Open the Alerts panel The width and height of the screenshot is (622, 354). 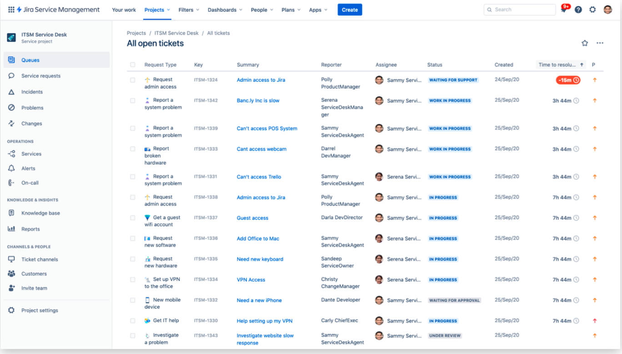[x=28, y=168]
